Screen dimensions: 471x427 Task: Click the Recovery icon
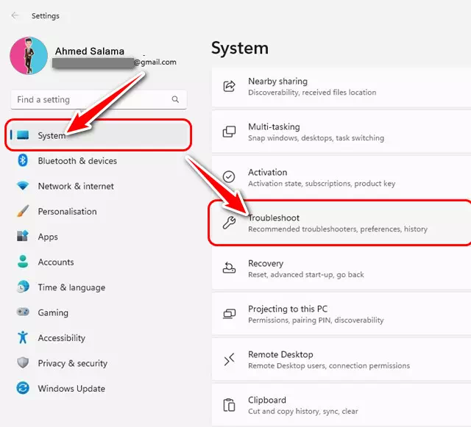pos(229,268)
